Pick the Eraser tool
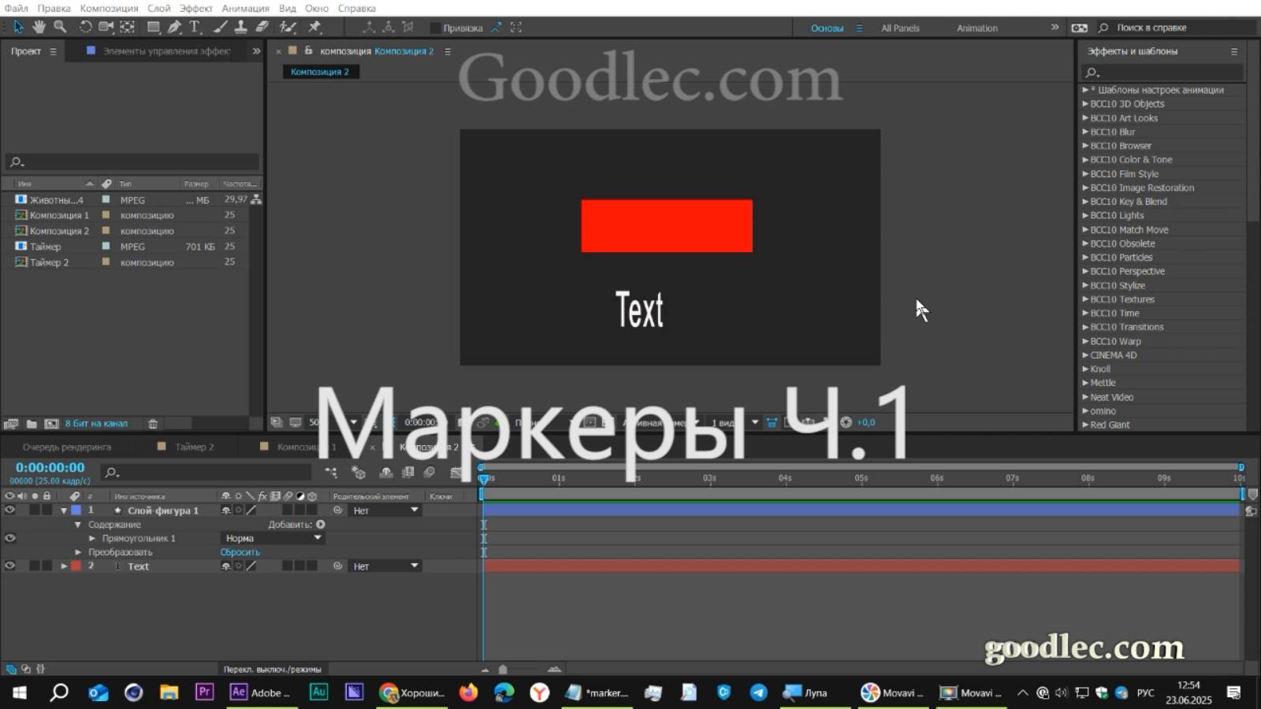Screen dimensions: 1261x709 260,26
